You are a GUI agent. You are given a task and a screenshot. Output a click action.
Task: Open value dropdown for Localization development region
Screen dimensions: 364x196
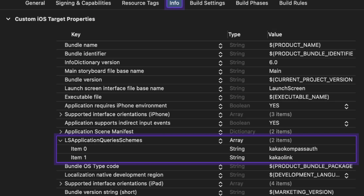click(x=346, y=175)
